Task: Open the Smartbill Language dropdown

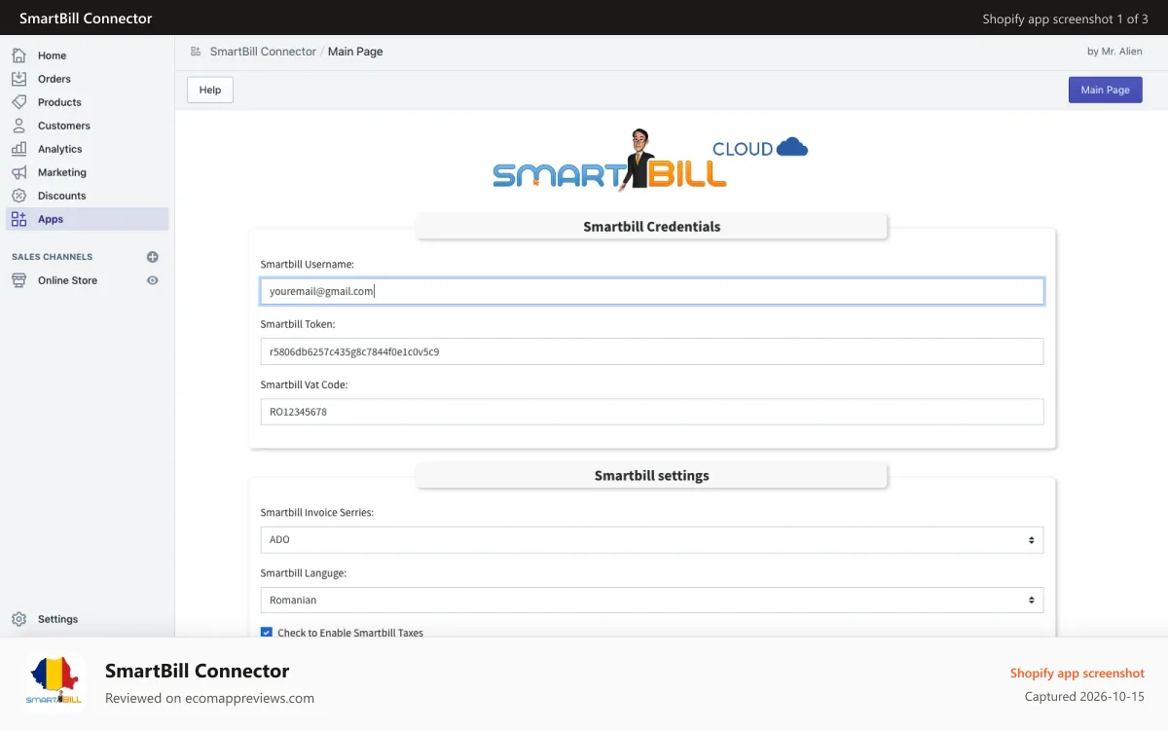Action: coord(652,601)
